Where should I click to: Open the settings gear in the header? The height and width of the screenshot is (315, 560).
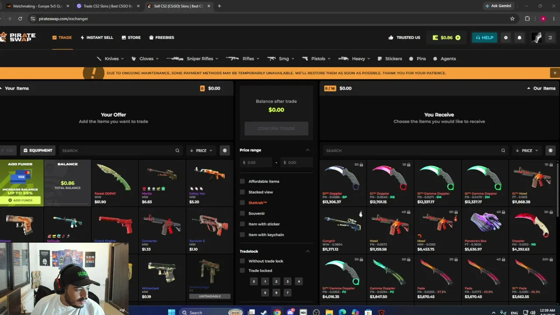tap(506, 38)
